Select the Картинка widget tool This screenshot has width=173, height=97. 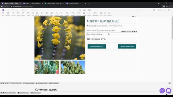point(8,14)
